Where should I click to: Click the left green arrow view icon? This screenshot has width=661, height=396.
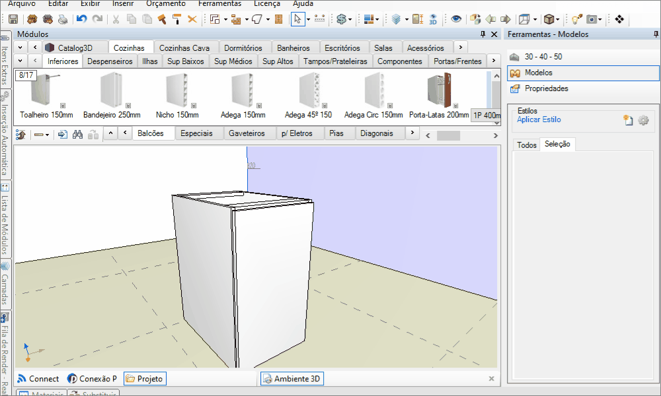point(490,19)
